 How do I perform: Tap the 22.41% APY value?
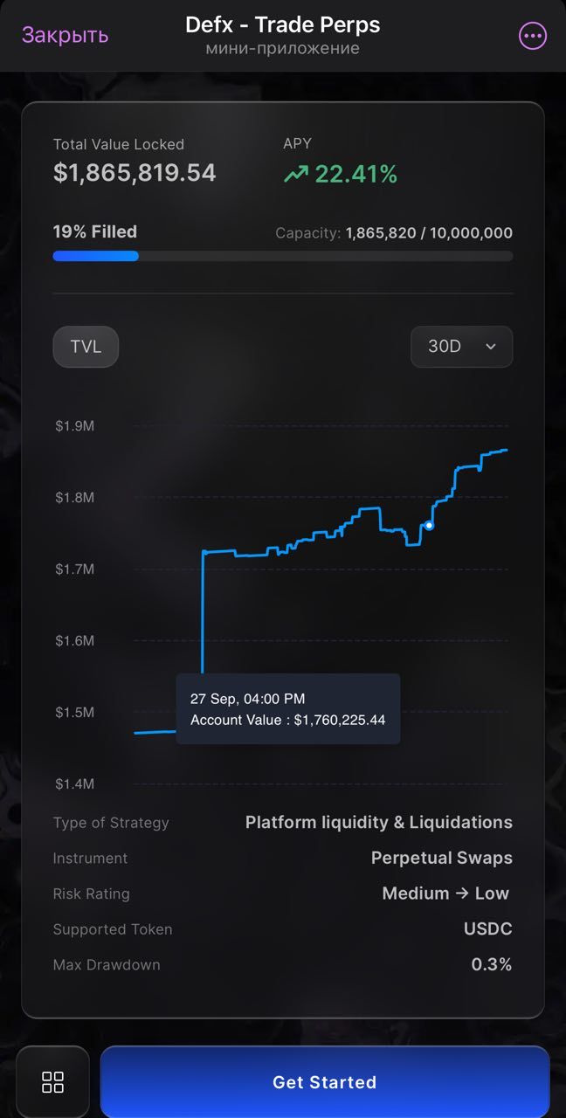(358, 174)
